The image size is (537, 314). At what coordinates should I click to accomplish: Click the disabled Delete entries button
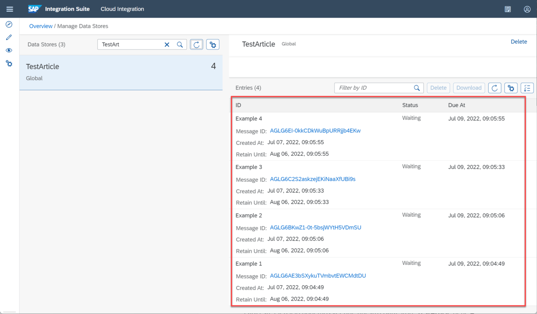438,88
